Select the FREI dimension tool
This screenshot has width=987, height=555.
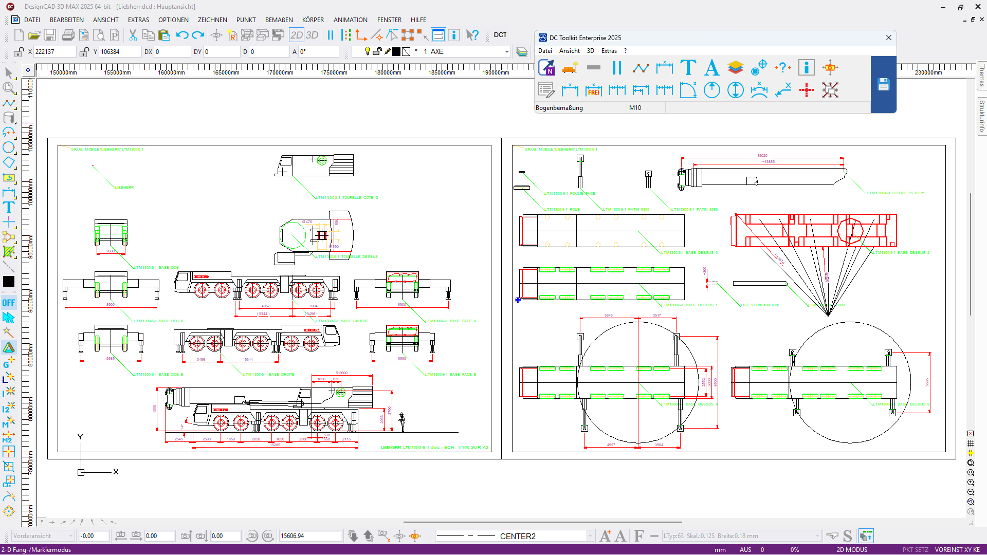[x=593, y=90]
